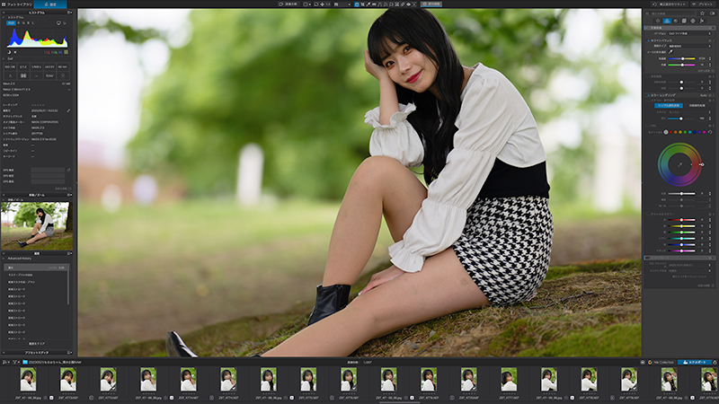Open the white balance setting dropdown

(x=690, y=46)
